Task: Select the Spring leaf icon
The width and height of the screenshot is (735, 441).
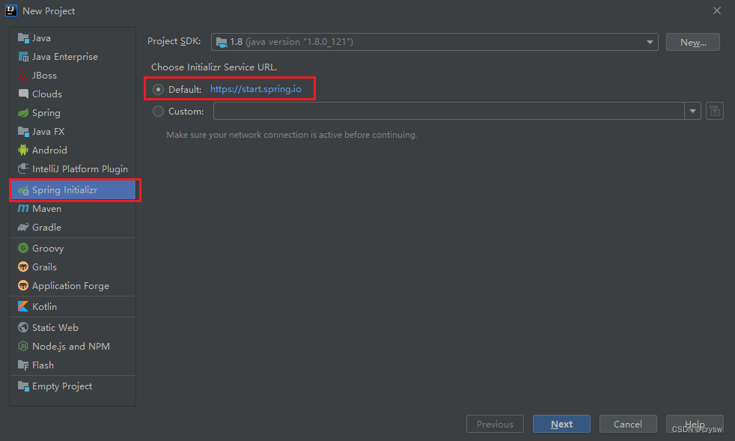Action: point(23,113)
